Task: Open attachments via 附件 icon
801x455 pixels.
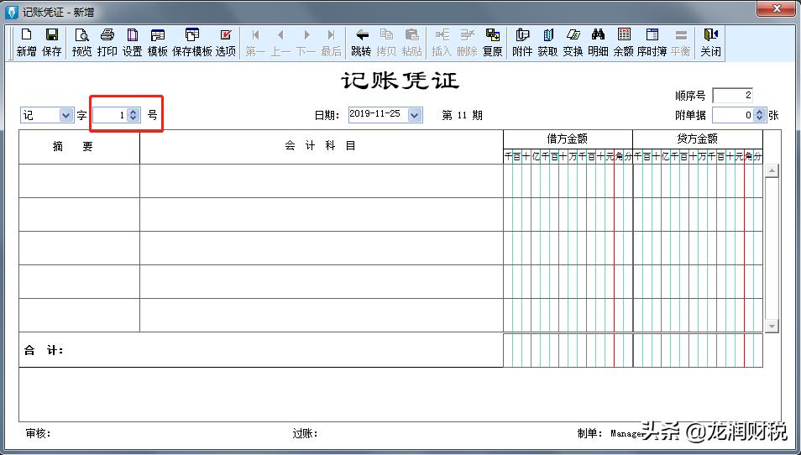Action: [522, 42]
